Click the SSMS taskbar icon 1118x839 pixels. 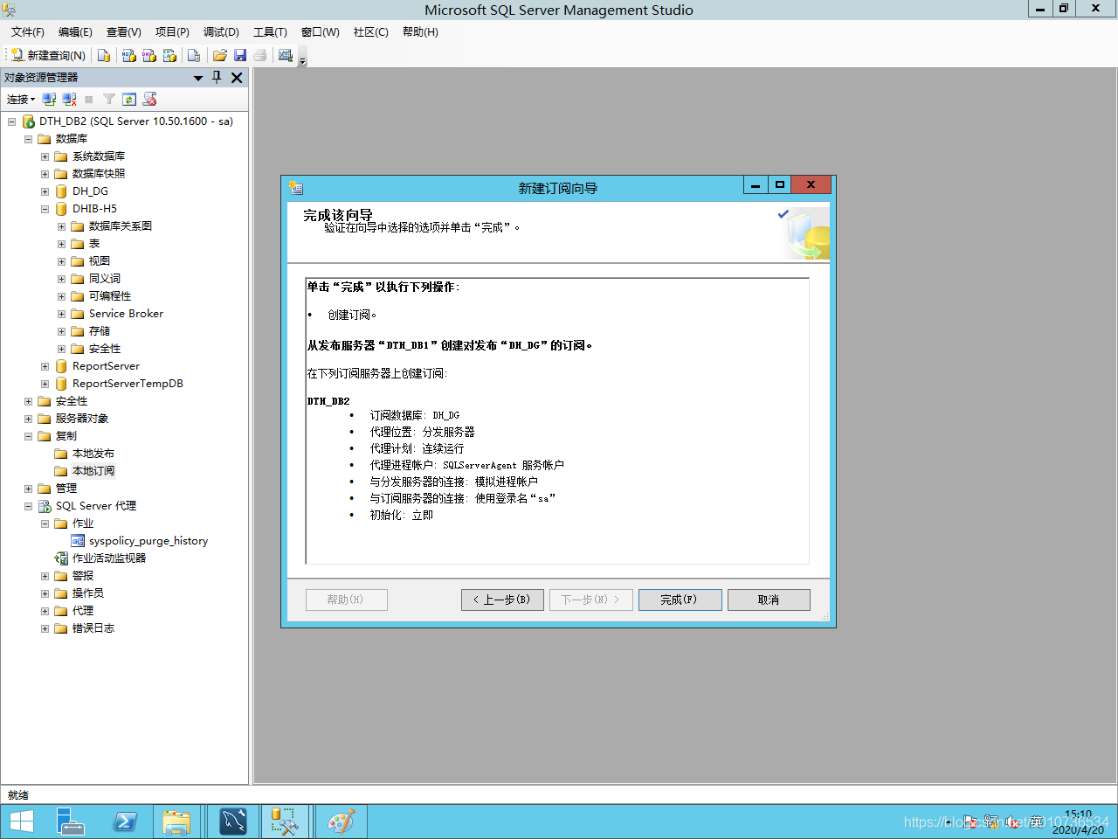point(285,822)
